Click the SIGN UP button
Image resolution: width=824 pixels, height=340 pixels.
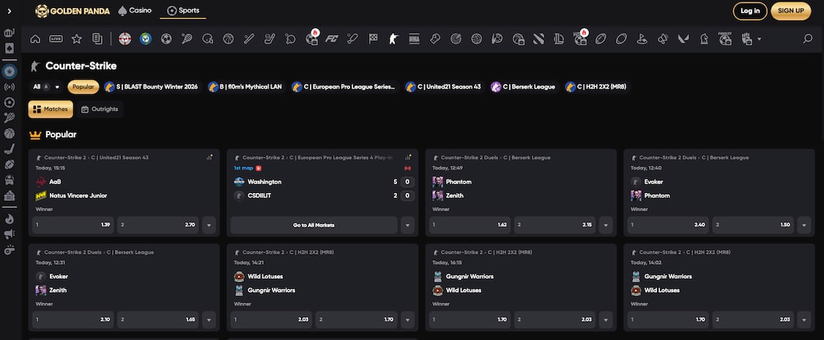[x=791, y=11]
